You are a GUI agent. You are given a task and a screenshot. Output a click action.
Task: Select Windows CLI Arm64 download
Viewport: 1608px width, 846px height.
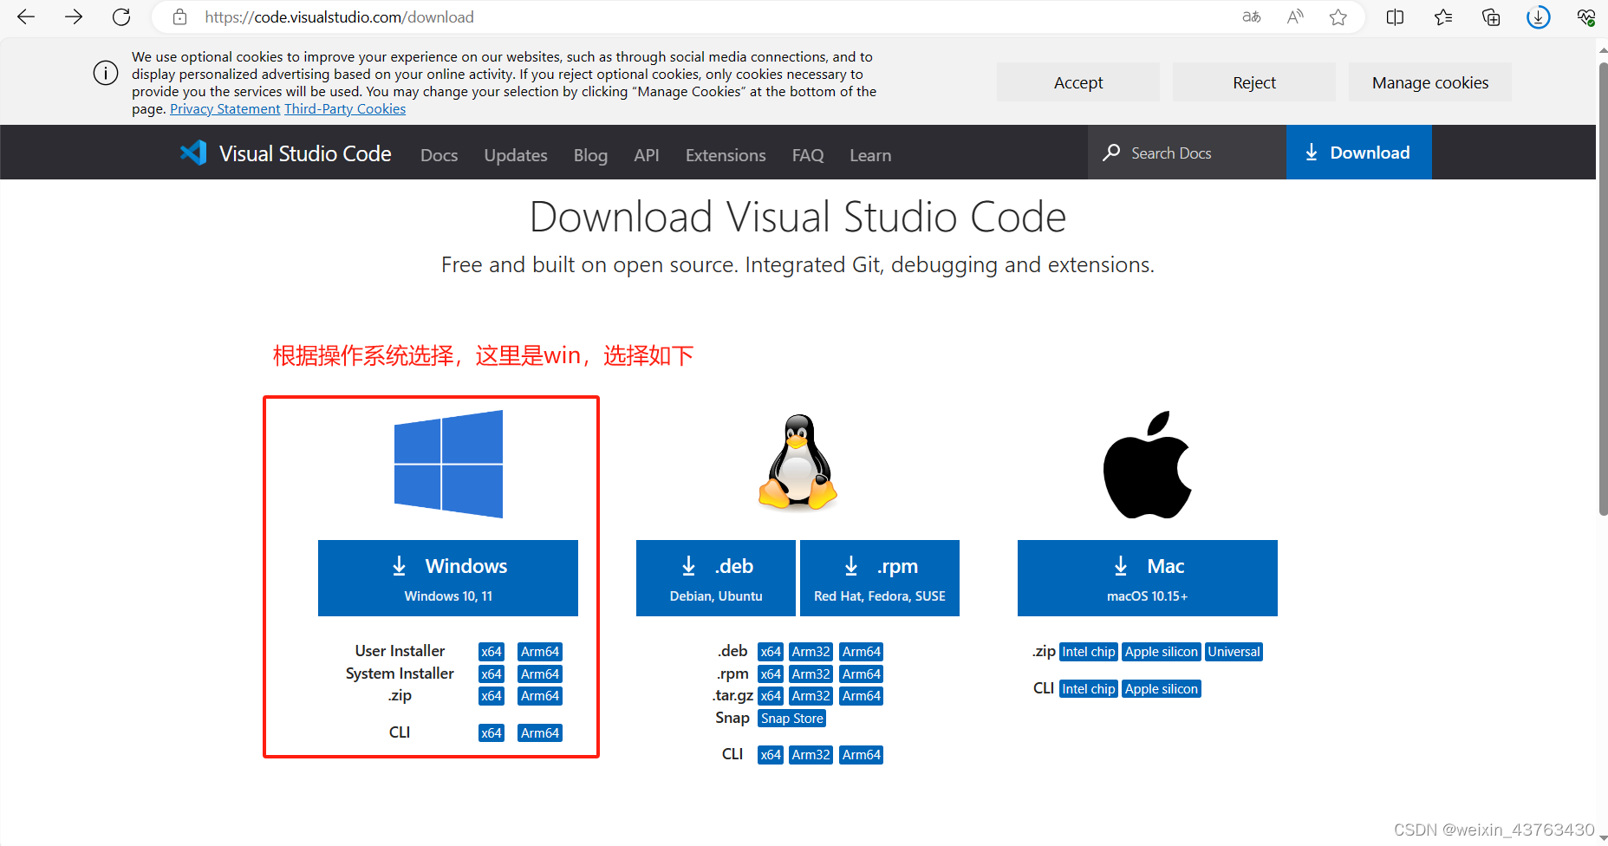point(540,733)
